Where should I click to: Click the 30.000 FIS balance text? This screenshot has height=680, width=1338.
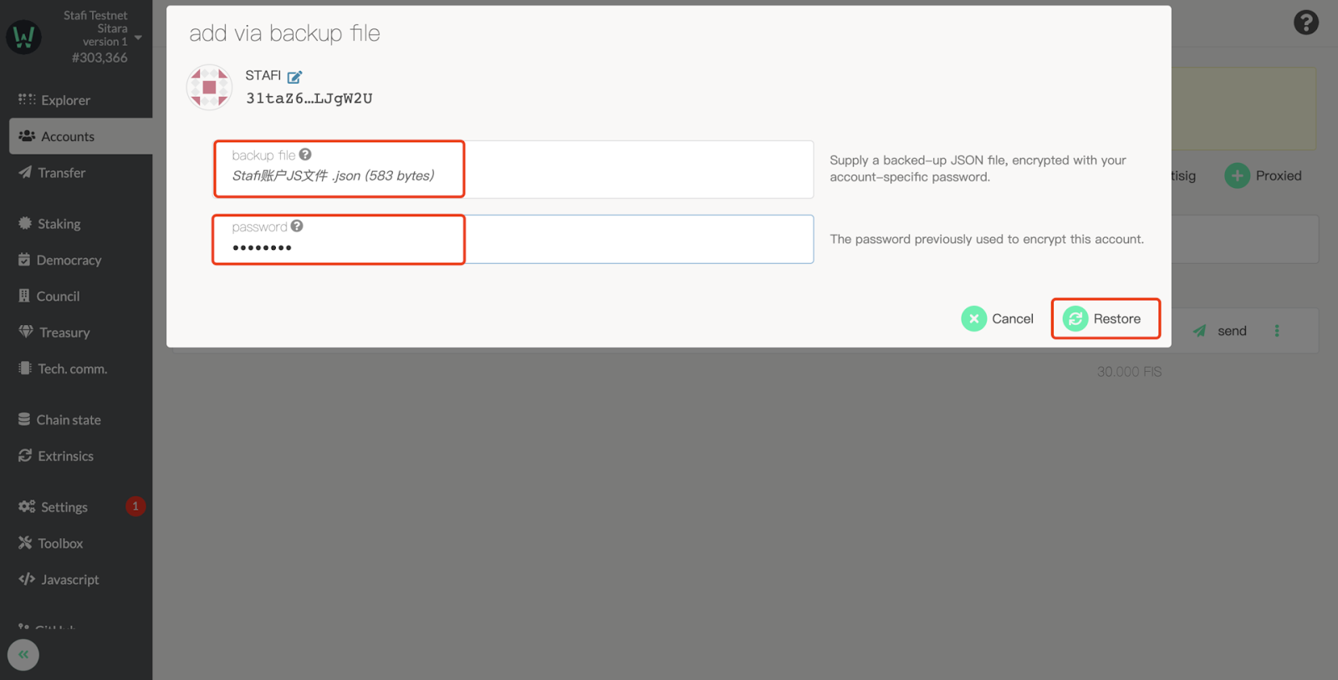coord(1129,372)
